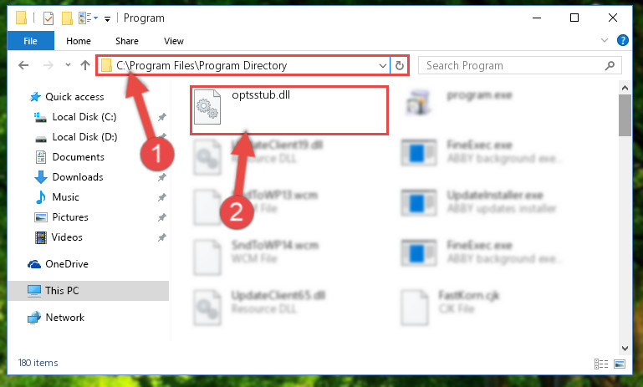This screenshot has width=643, height=387.
Task: Refresh the Program Directory folder
Action: (400, 65)
